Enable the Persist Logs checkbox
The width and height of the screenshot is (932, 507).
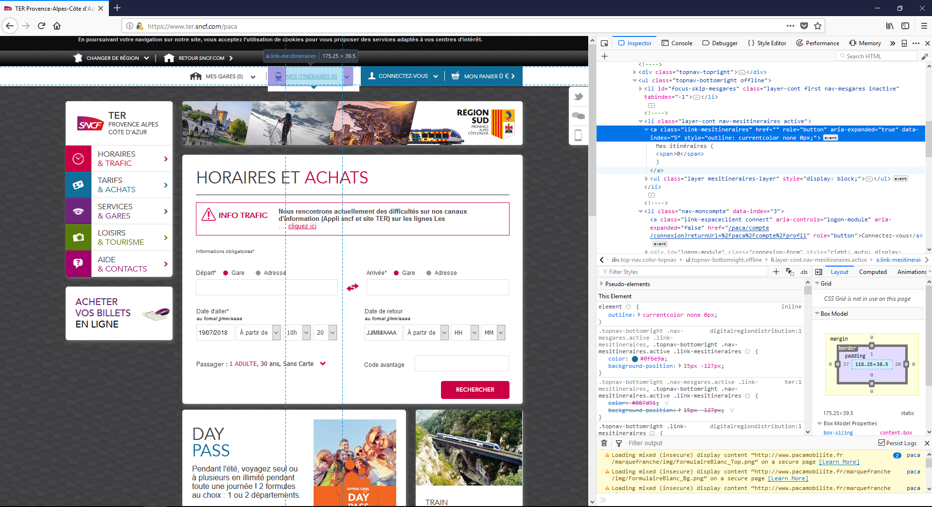pos(881,443)
